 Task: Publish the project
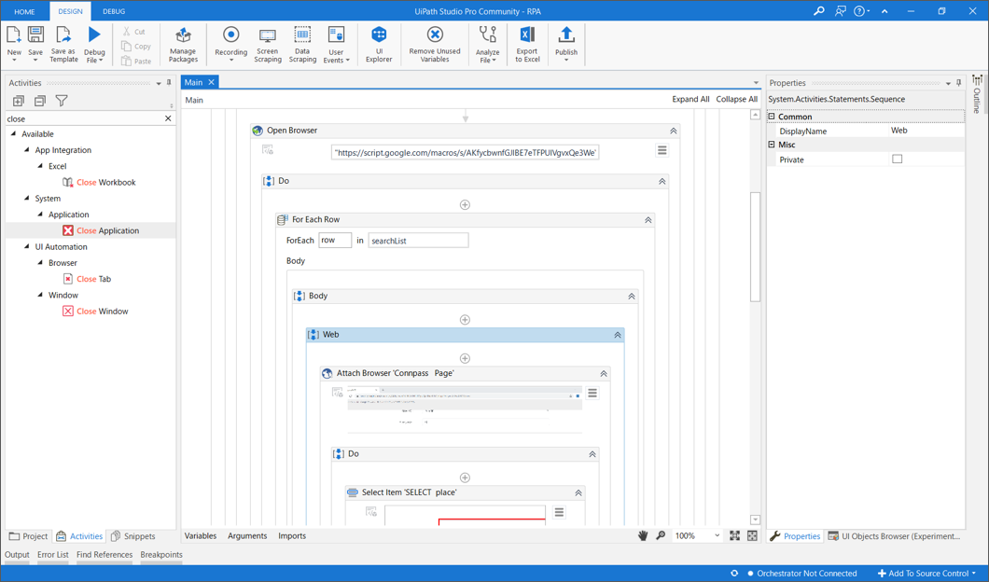[566, 44]
